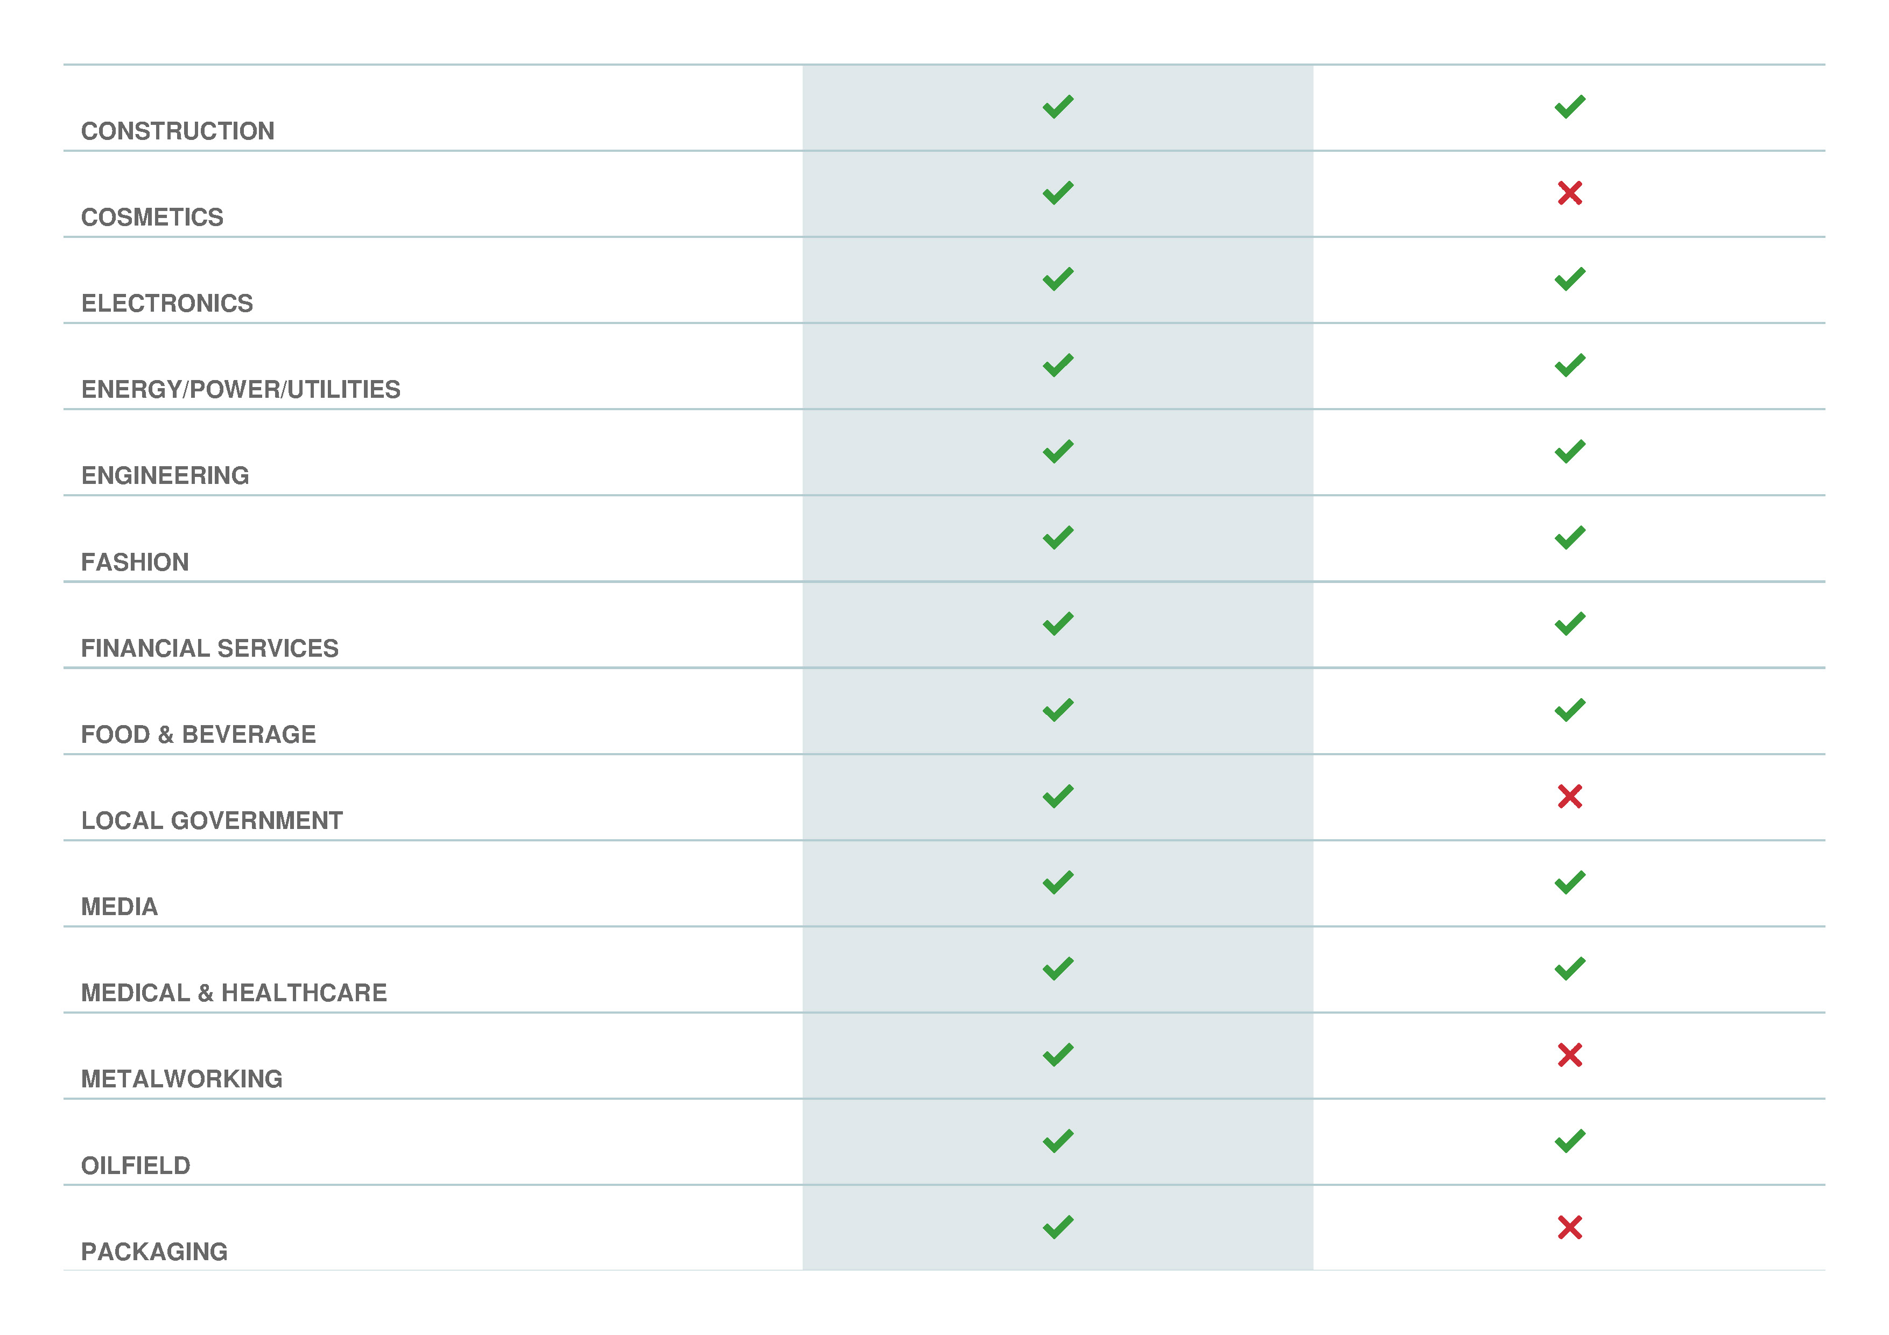Click the METALWORKING label text

point(182,1078)
